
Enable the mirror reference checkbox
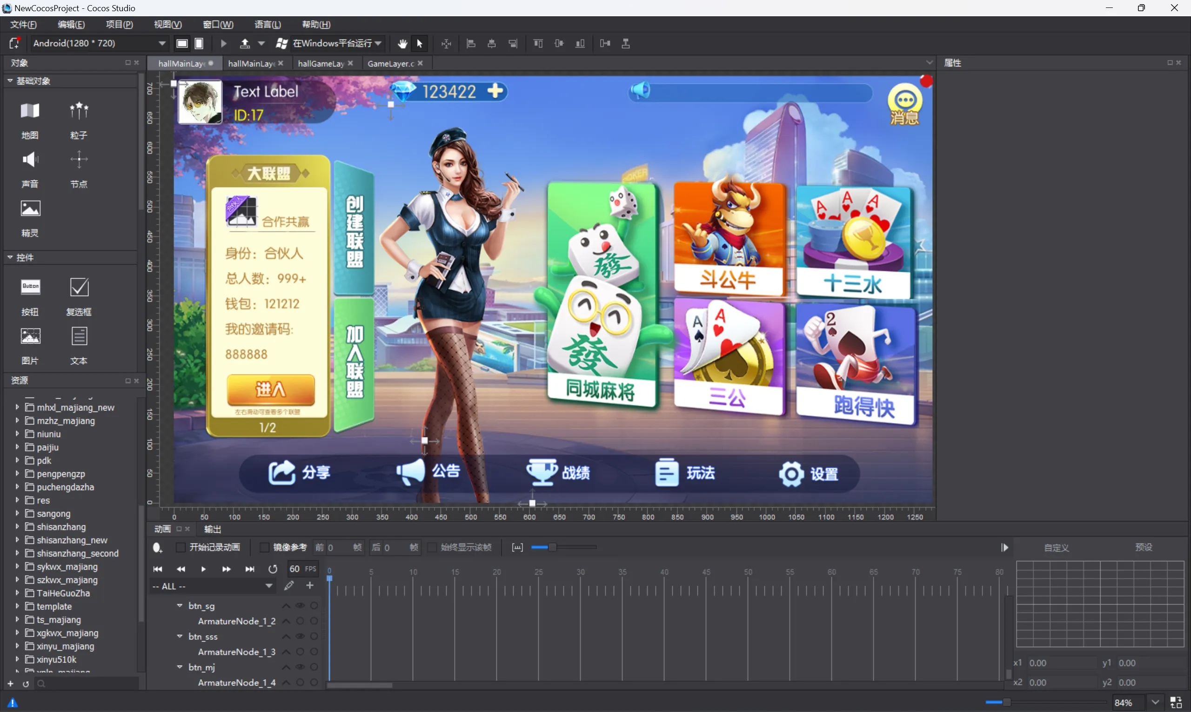tap(264, 547)
